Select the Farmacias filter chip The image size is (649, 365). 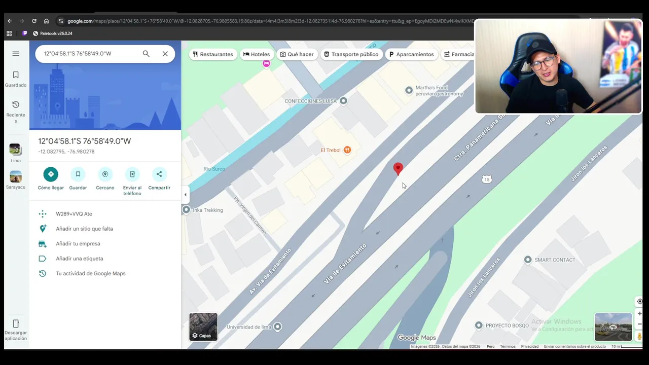pos(457,54)
